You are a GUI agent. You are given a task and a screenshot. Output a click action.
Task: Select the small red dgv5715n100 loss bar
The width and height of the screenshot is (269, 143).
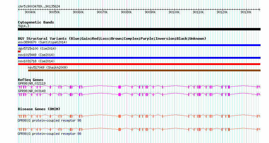tap(19, 51)
